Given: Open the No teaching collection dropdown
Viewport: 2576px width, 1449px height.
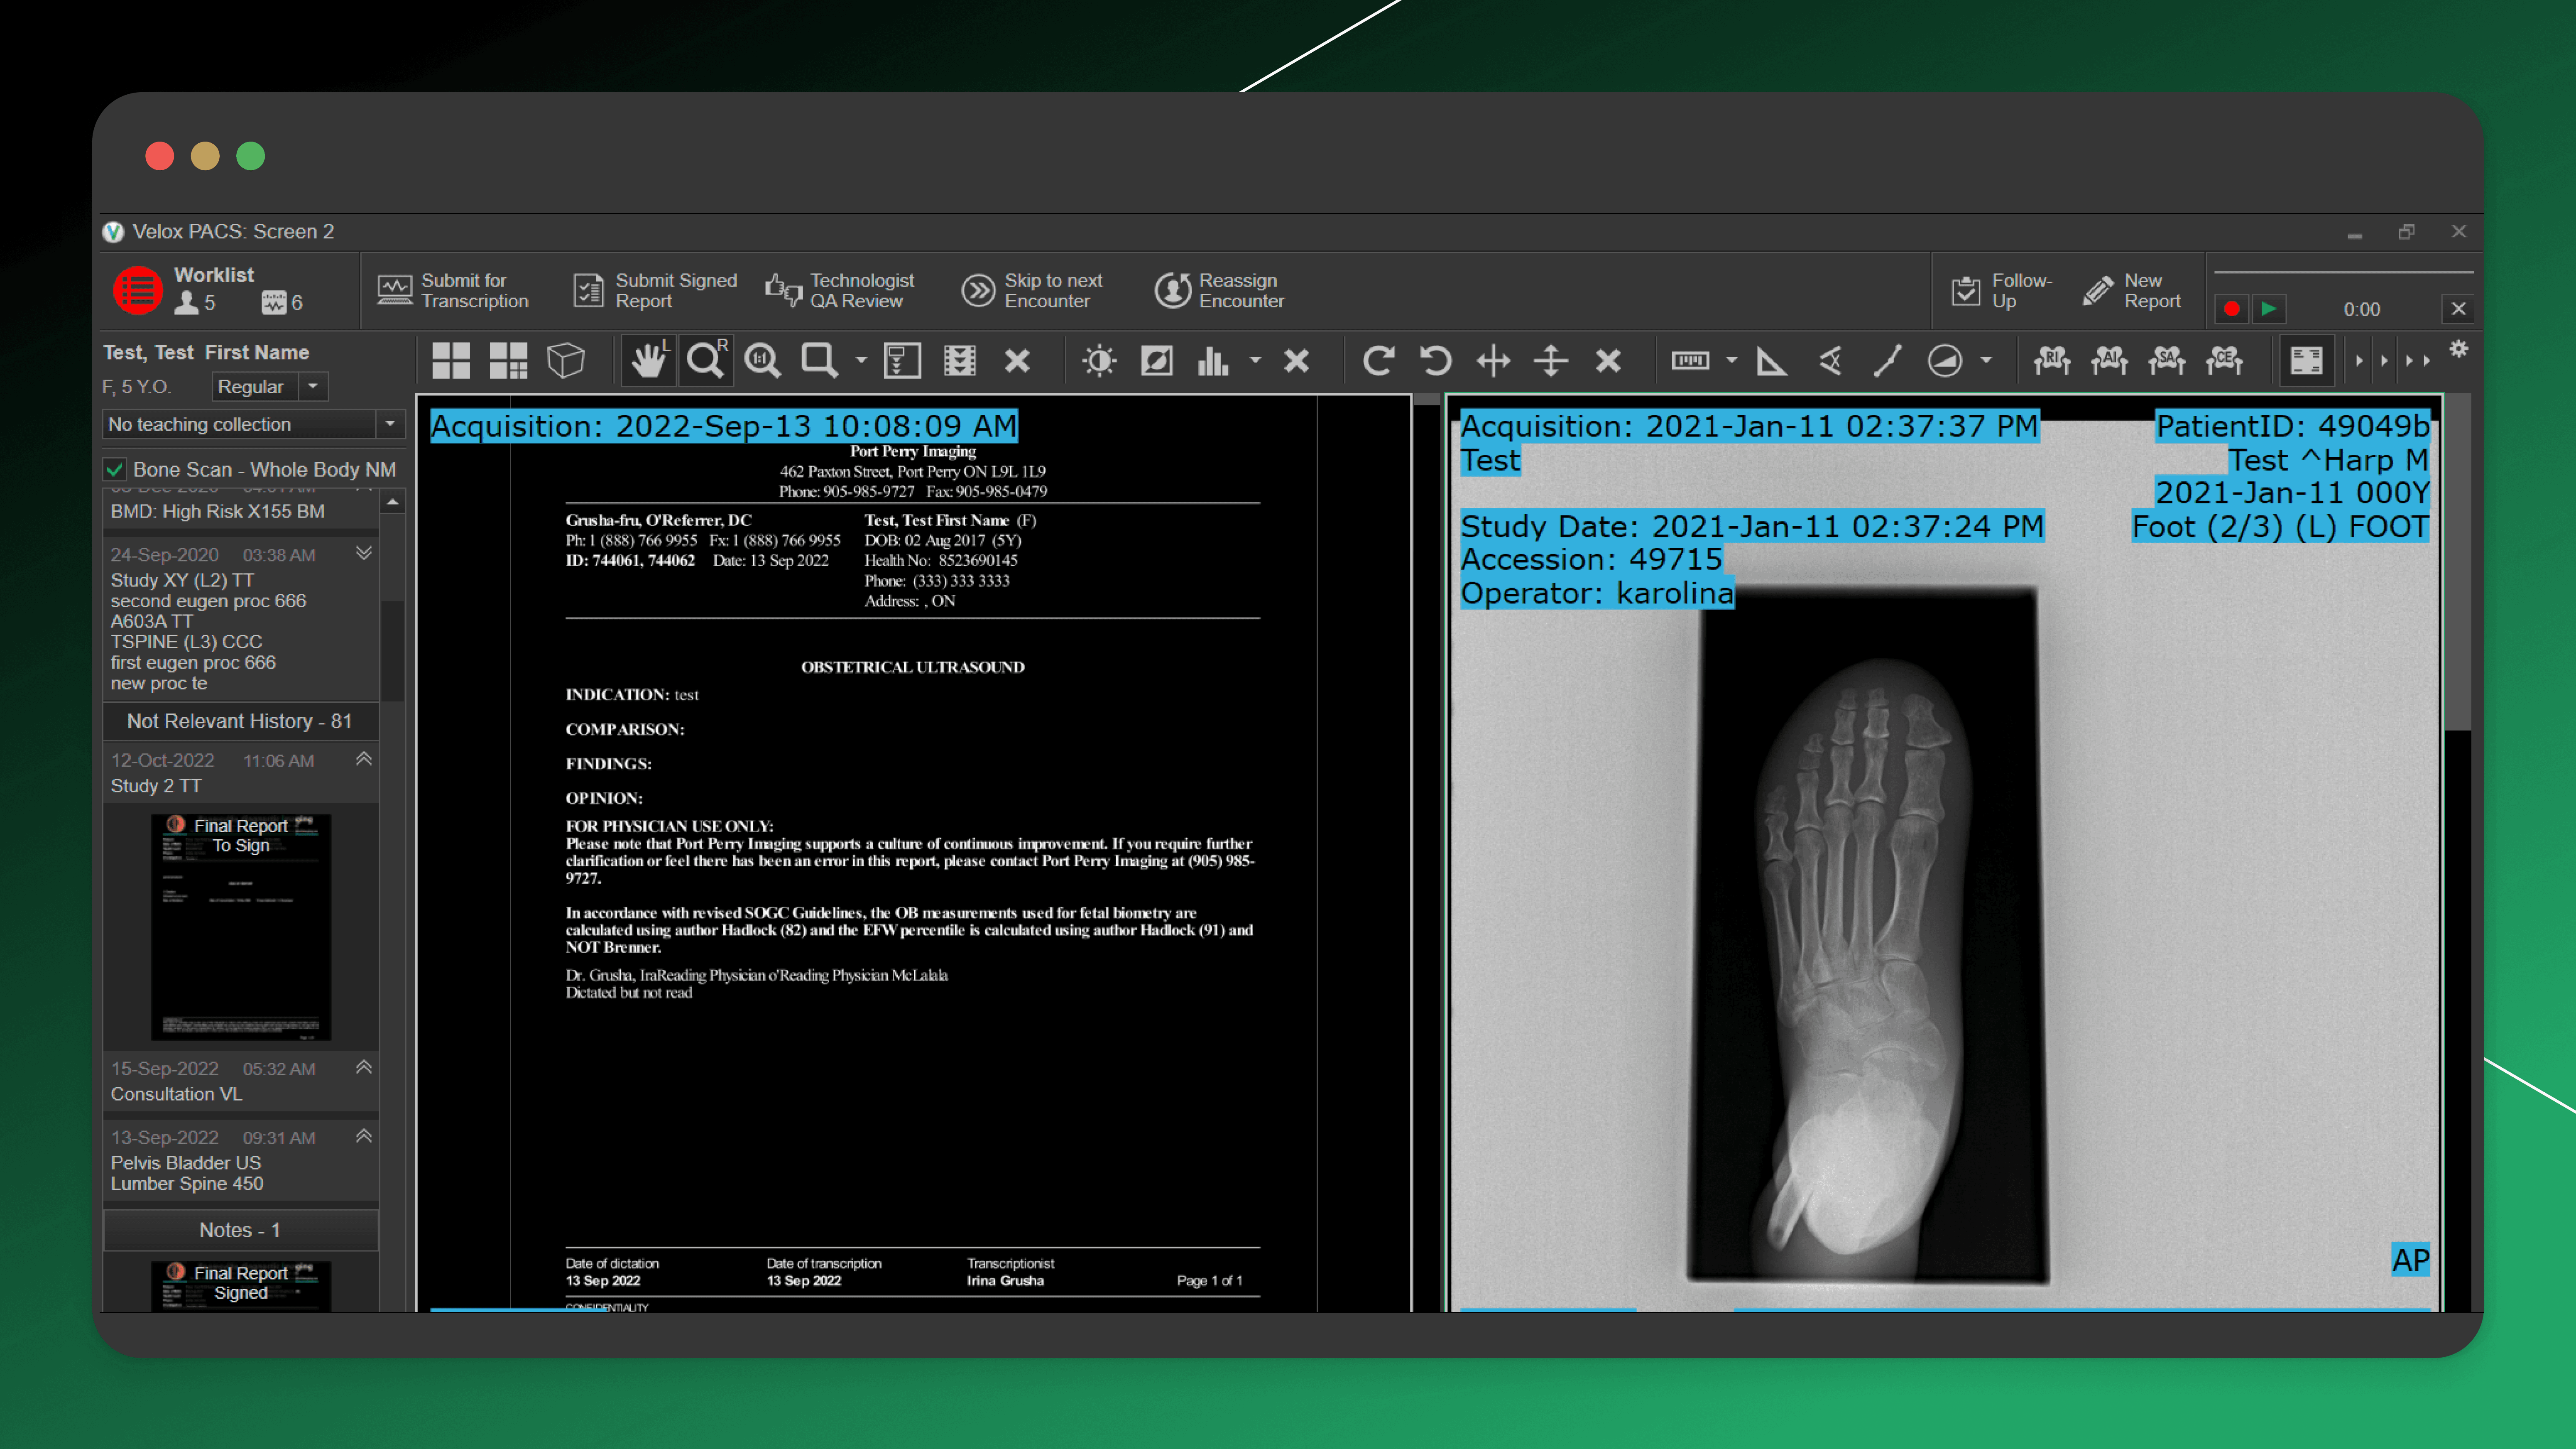Looking at the screenshot, I should click(390, 424).
